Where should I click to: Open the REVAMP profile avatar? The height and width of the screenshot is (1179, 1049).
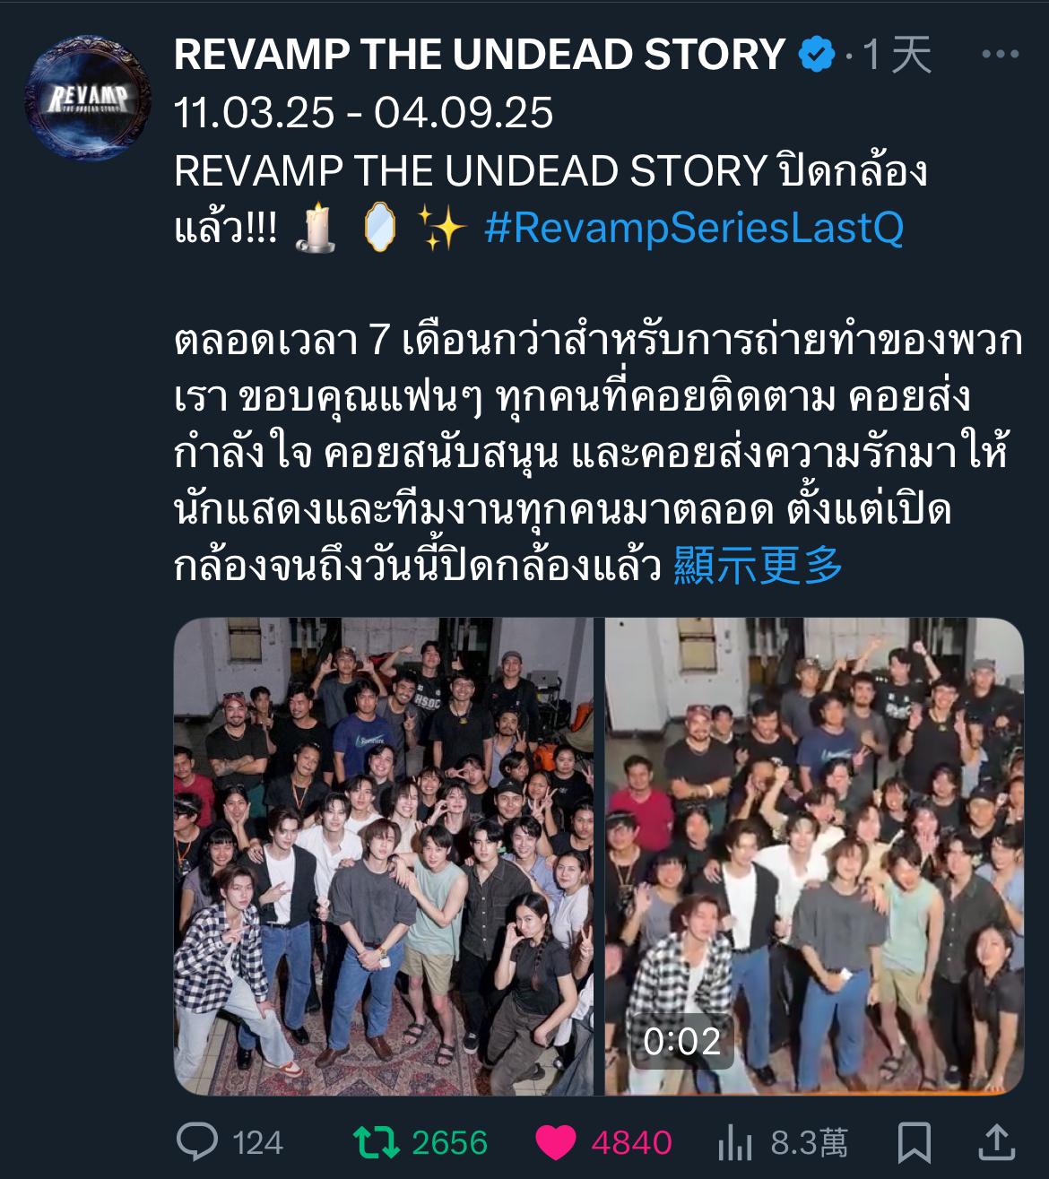coord(88,98)
